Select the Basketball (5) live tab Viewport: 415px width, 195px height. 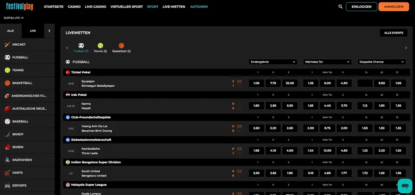(121, 48)
